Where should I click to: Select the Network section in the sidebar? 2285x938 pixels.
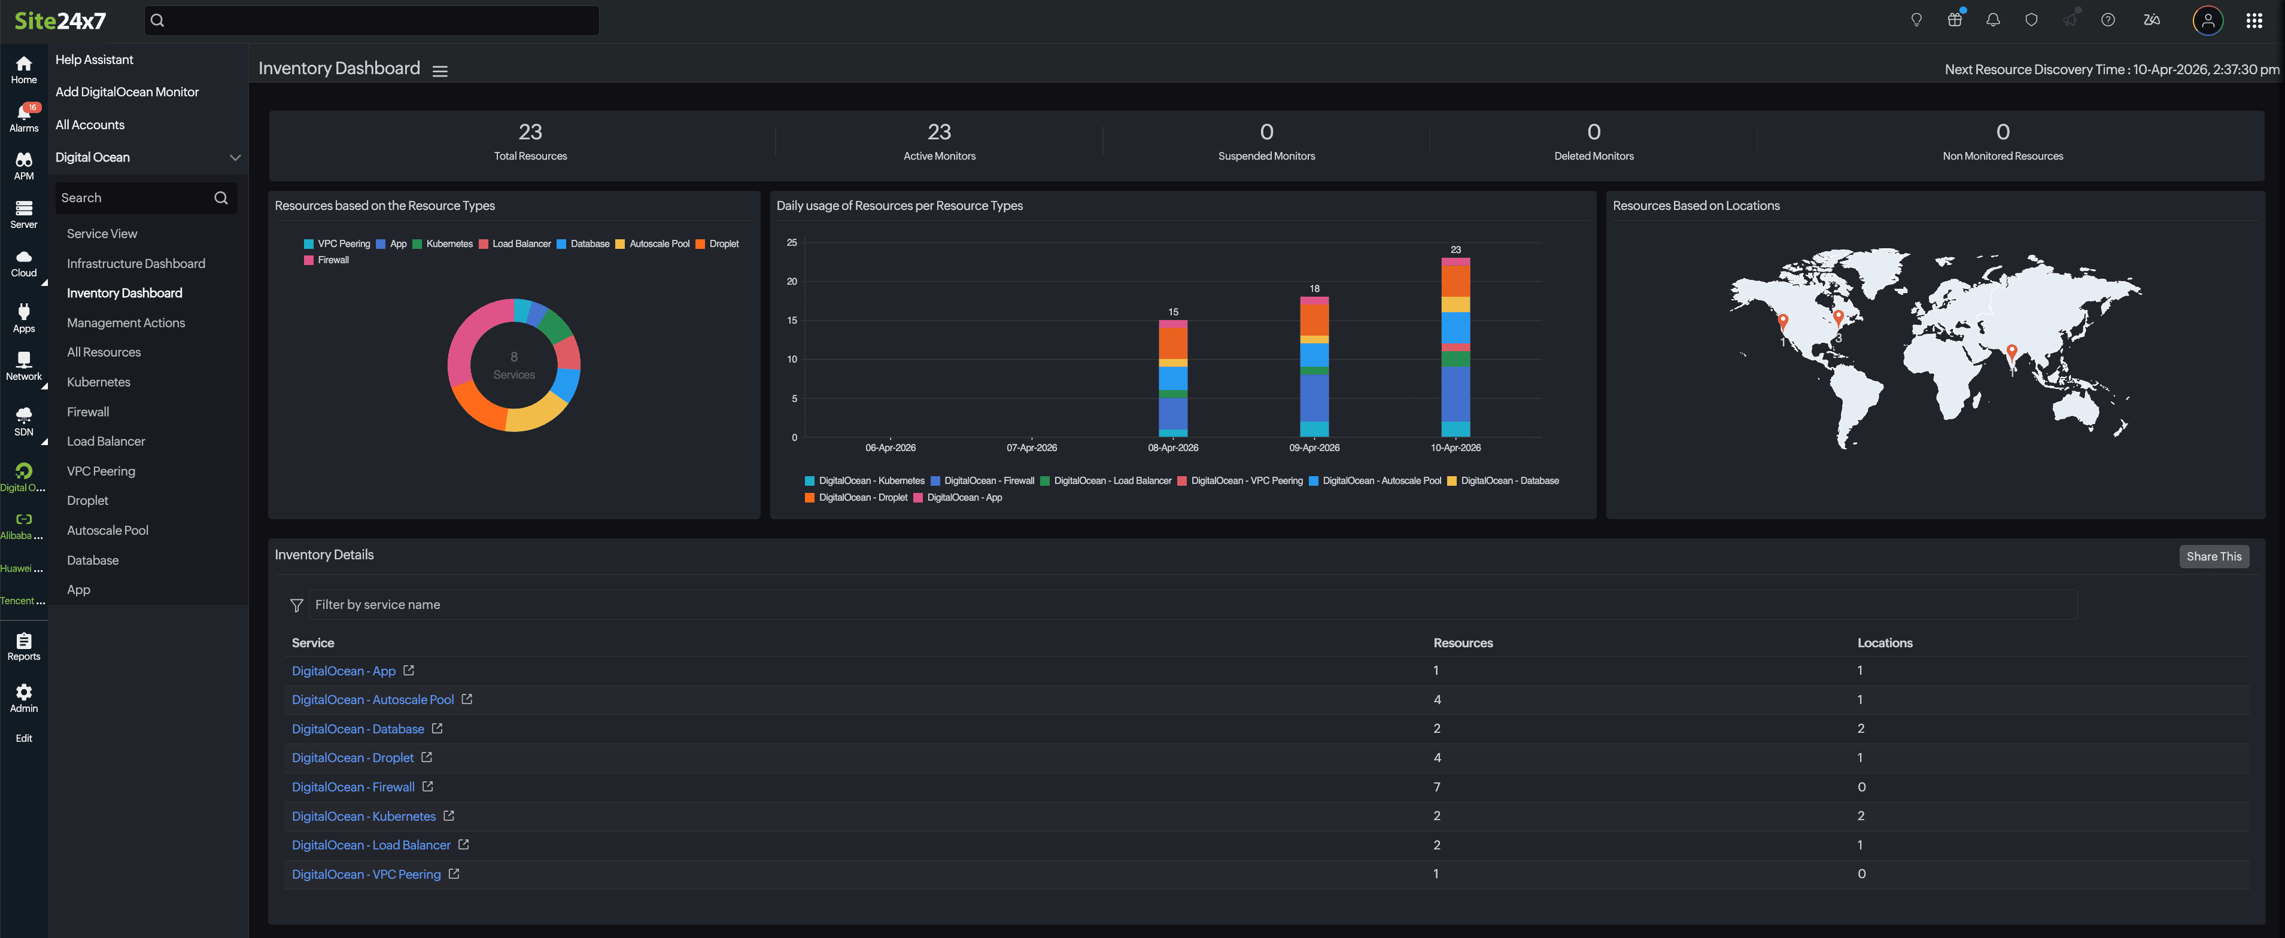pos(24,364)
